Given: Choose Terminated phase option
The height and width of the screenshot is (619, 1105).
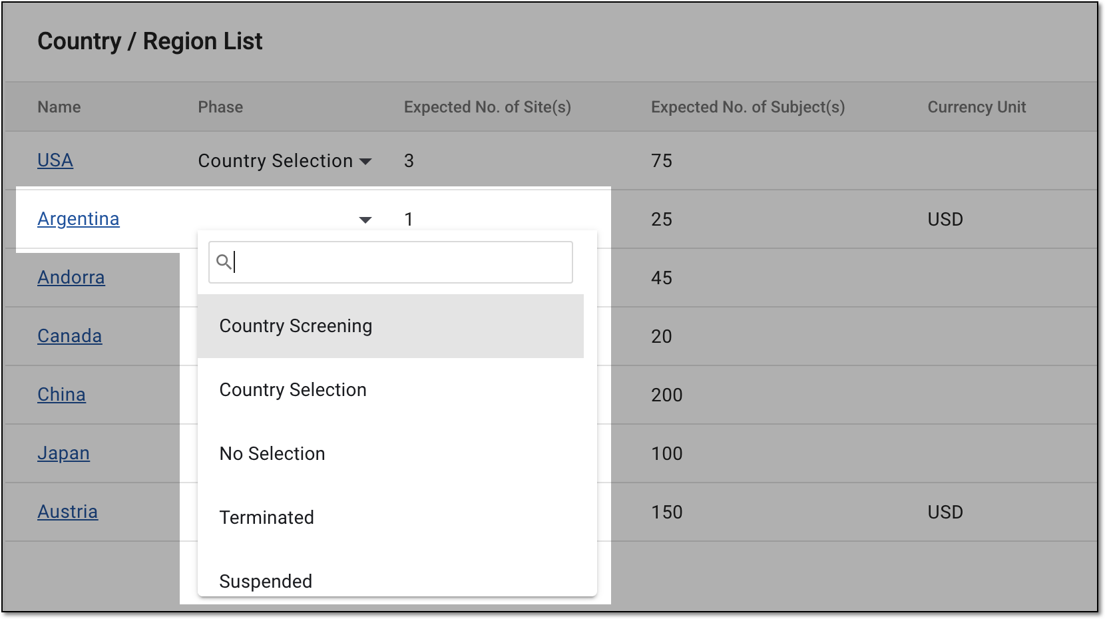Looking at the screenshot, I should 391,518.
